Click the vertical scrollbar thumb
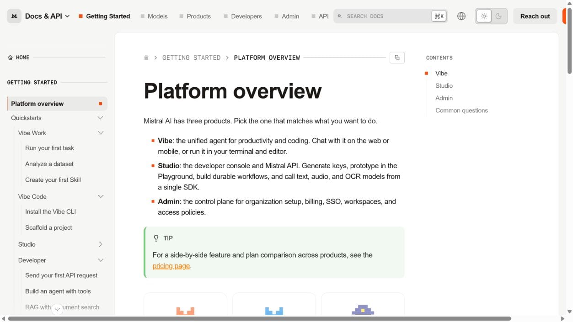This screenshot has height=322, width=573. coord(569,41)
